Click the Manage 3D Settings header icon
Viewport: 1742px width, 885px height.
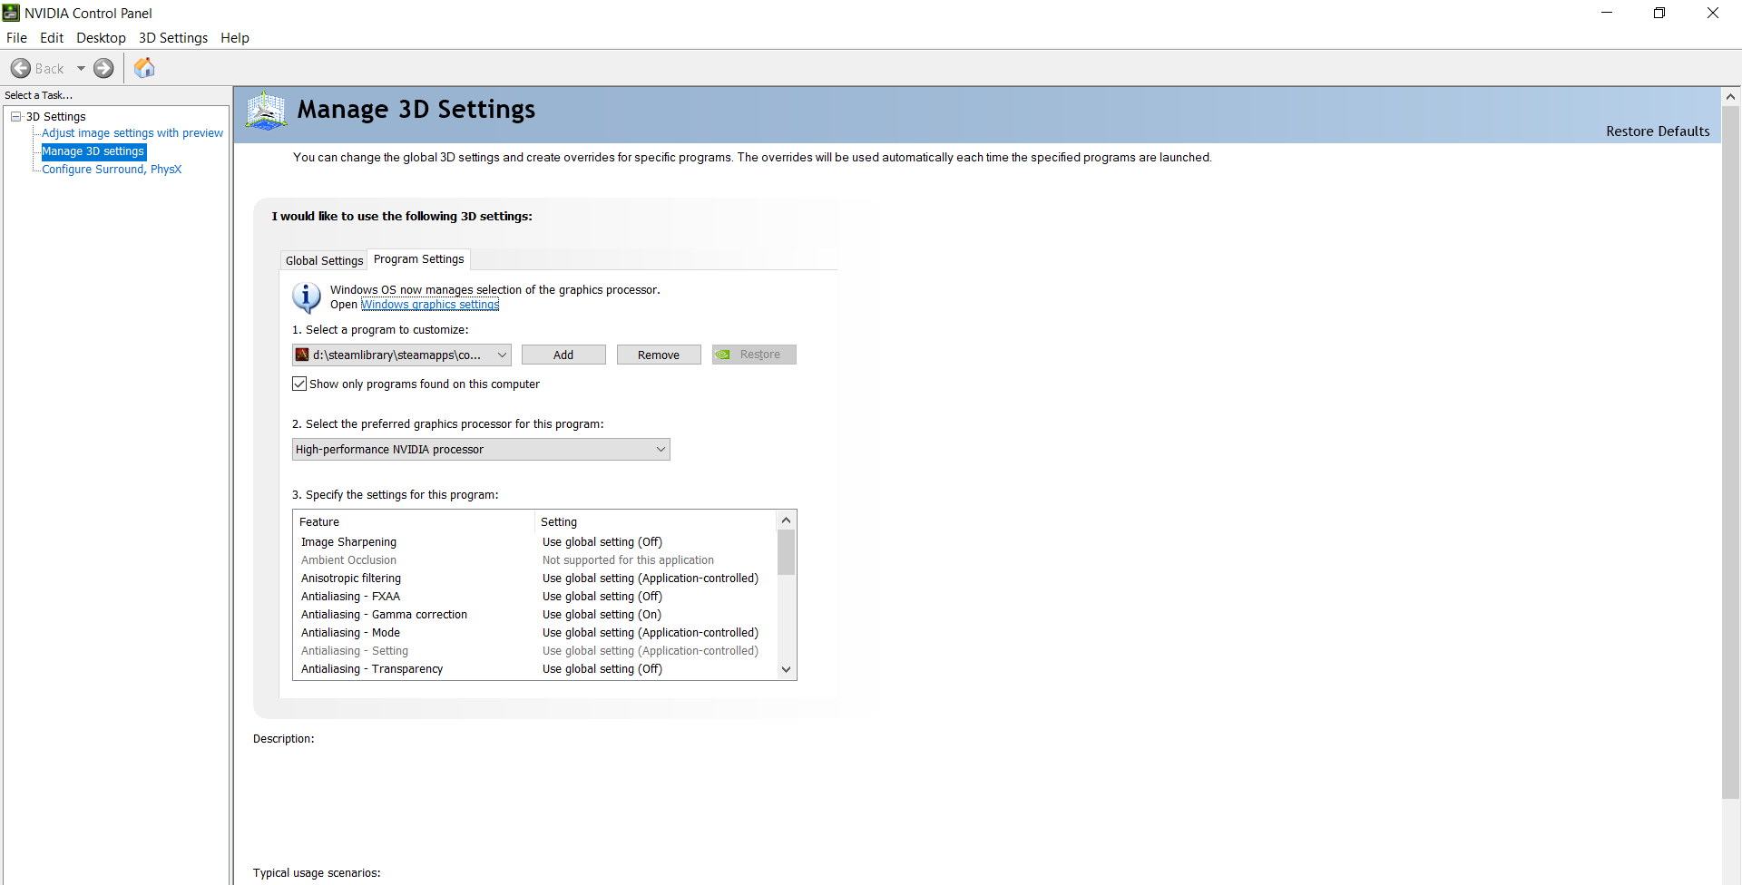(266, 111)
